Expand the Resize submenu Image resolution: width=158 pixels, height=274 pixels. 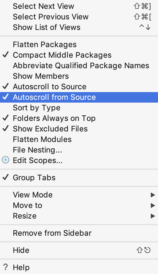[x=79, y=216]
